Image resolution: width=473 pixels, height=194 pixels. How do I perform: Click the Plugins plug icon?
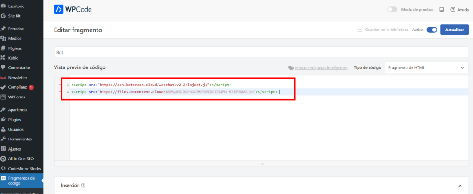click(3, 120)
